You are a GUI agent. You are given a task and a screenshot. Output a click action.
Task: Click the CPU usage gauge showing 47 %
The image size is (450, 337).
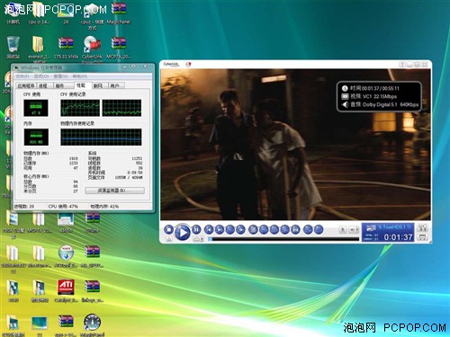[36, 108]
